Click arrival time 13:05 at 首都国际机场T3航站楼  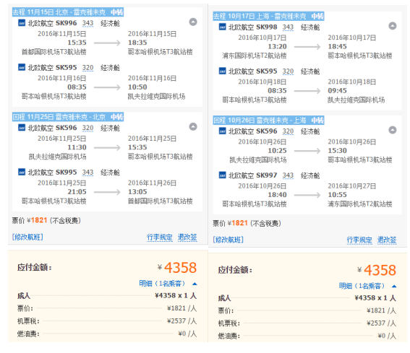click(x=137, y=191)
